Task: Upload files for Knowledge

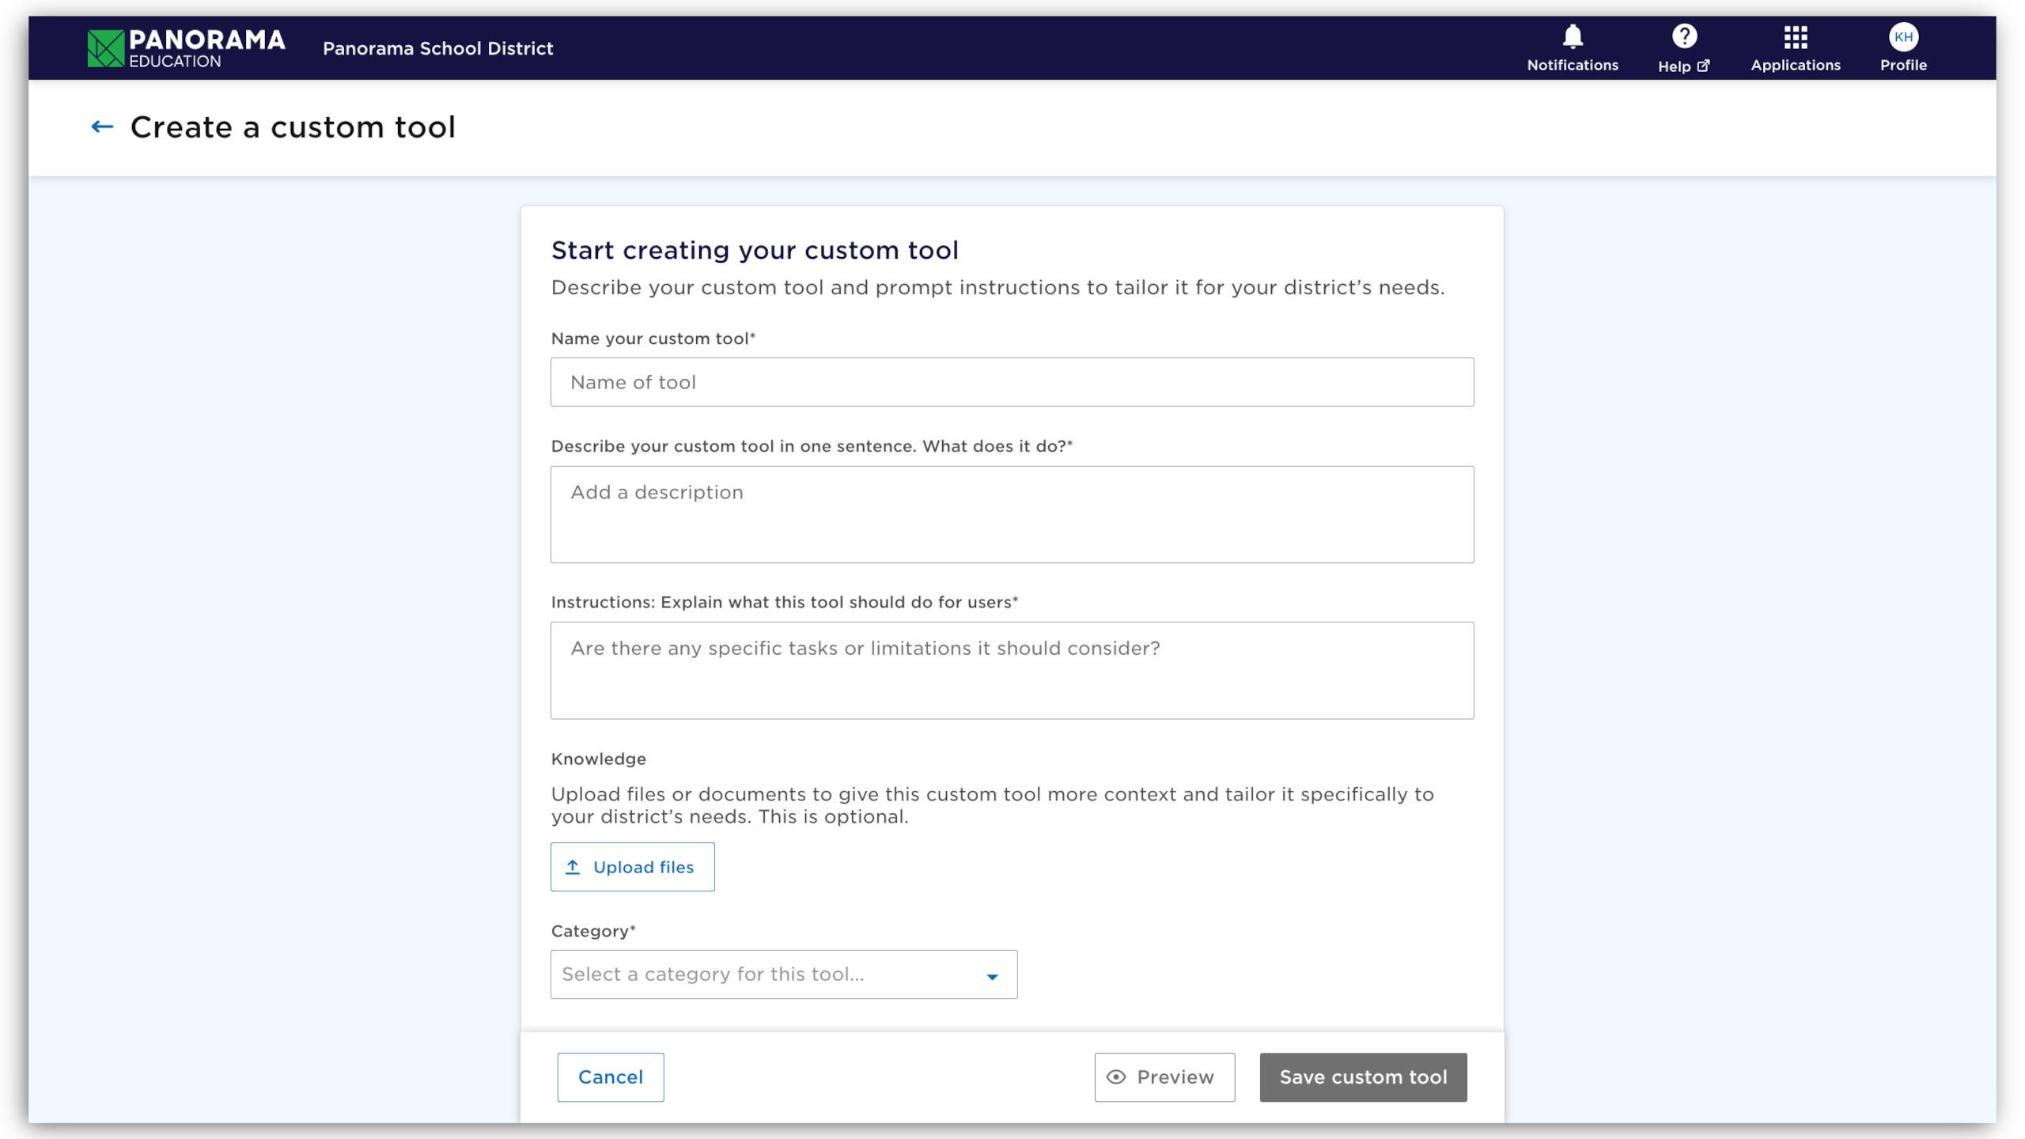Action: click(632, 867)
